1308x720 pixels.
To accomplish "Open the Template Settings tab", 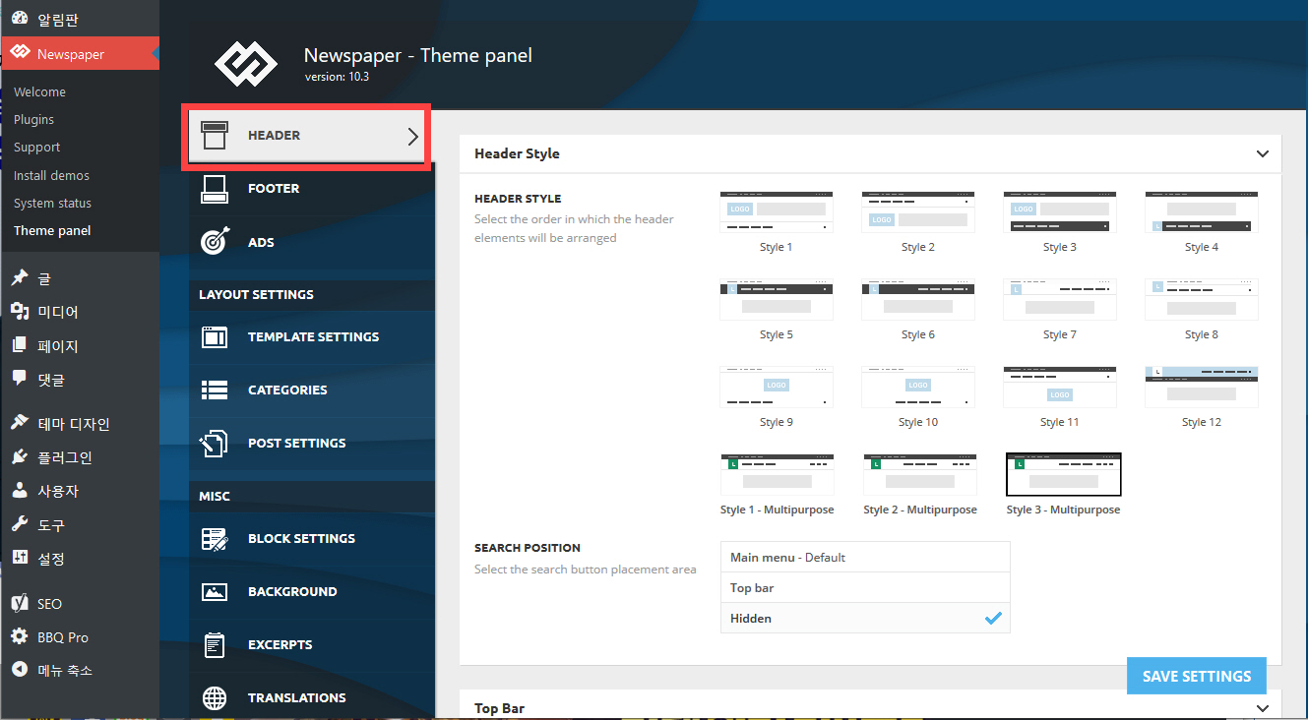I will coord(312,336).
